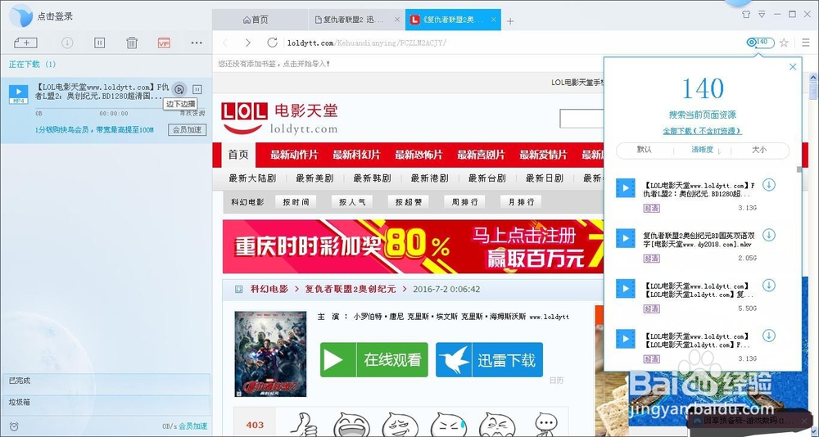This screenshot has height=437, width=819.
Task: Click the thumbs-up rating icon
Action: pyautogui.click(x=303, y=424)
